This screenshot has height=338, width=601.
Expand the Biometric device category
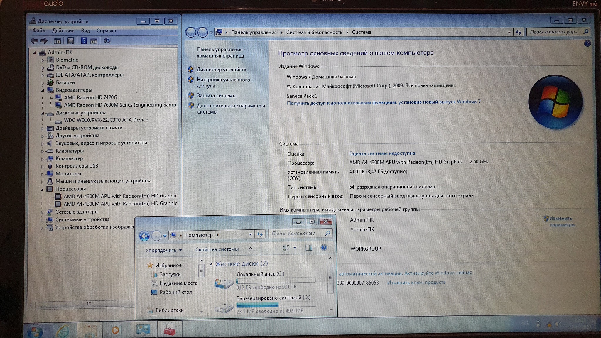point(43,60)
